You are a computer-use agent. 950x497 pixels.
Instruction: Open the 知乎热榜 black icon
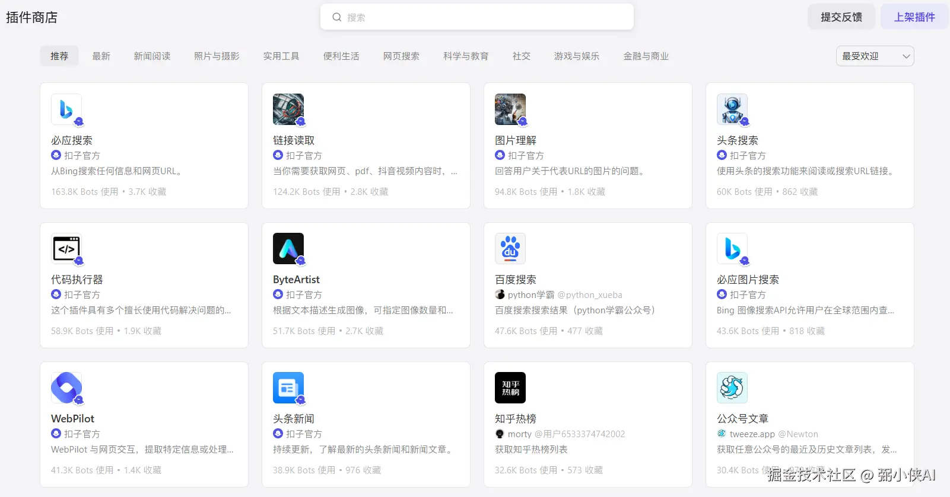[x=510, y=387]
